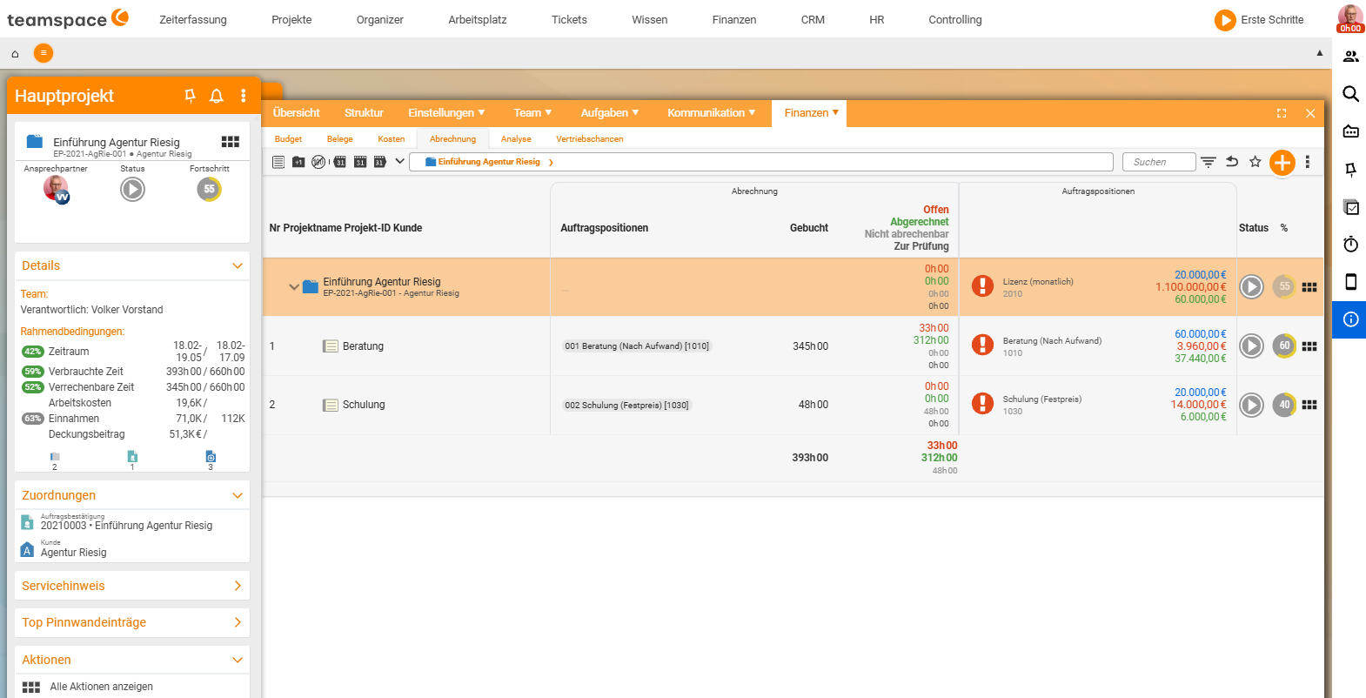Click the middle calendar 31 icon

tap(360, 162)
